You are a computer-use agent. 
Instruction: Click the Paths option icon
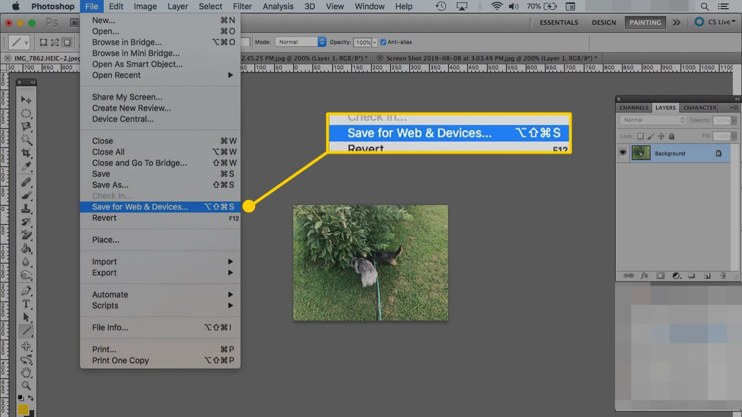tap(55, 42)
